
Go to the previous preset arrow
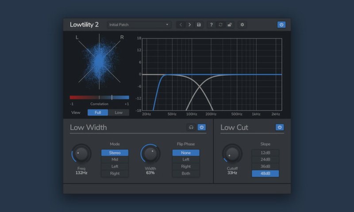(181, 25)
